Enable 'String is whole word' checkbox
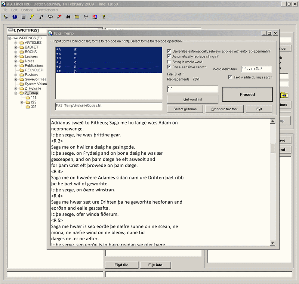Viewport: 299px width, 284px height. click(169, 62)
